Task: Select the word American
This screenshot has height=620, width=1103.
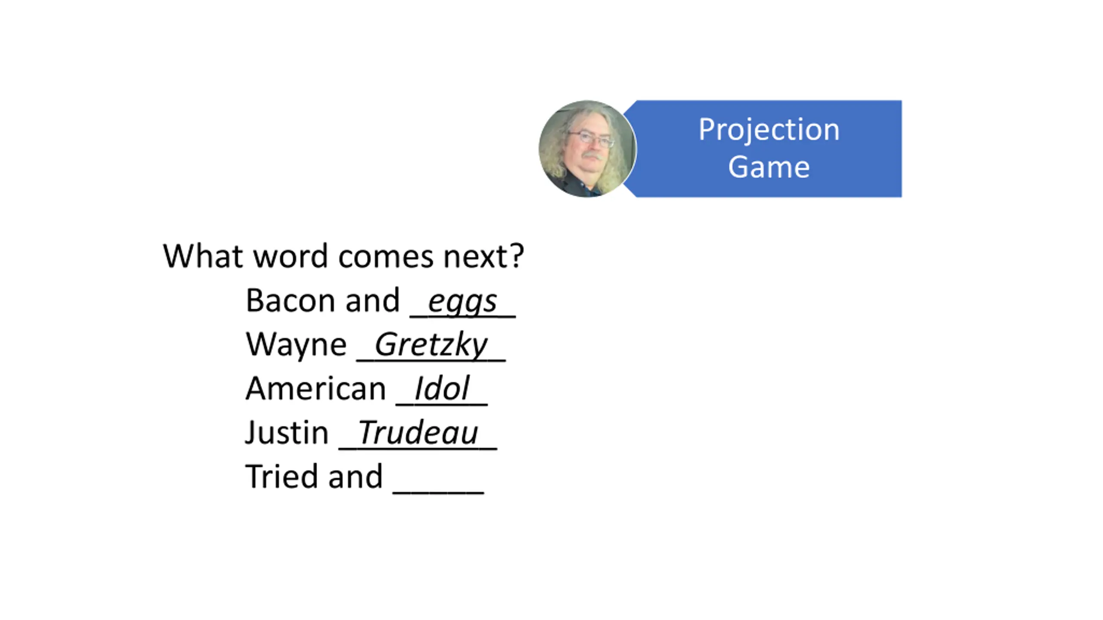Action: (x=315, y=388)
